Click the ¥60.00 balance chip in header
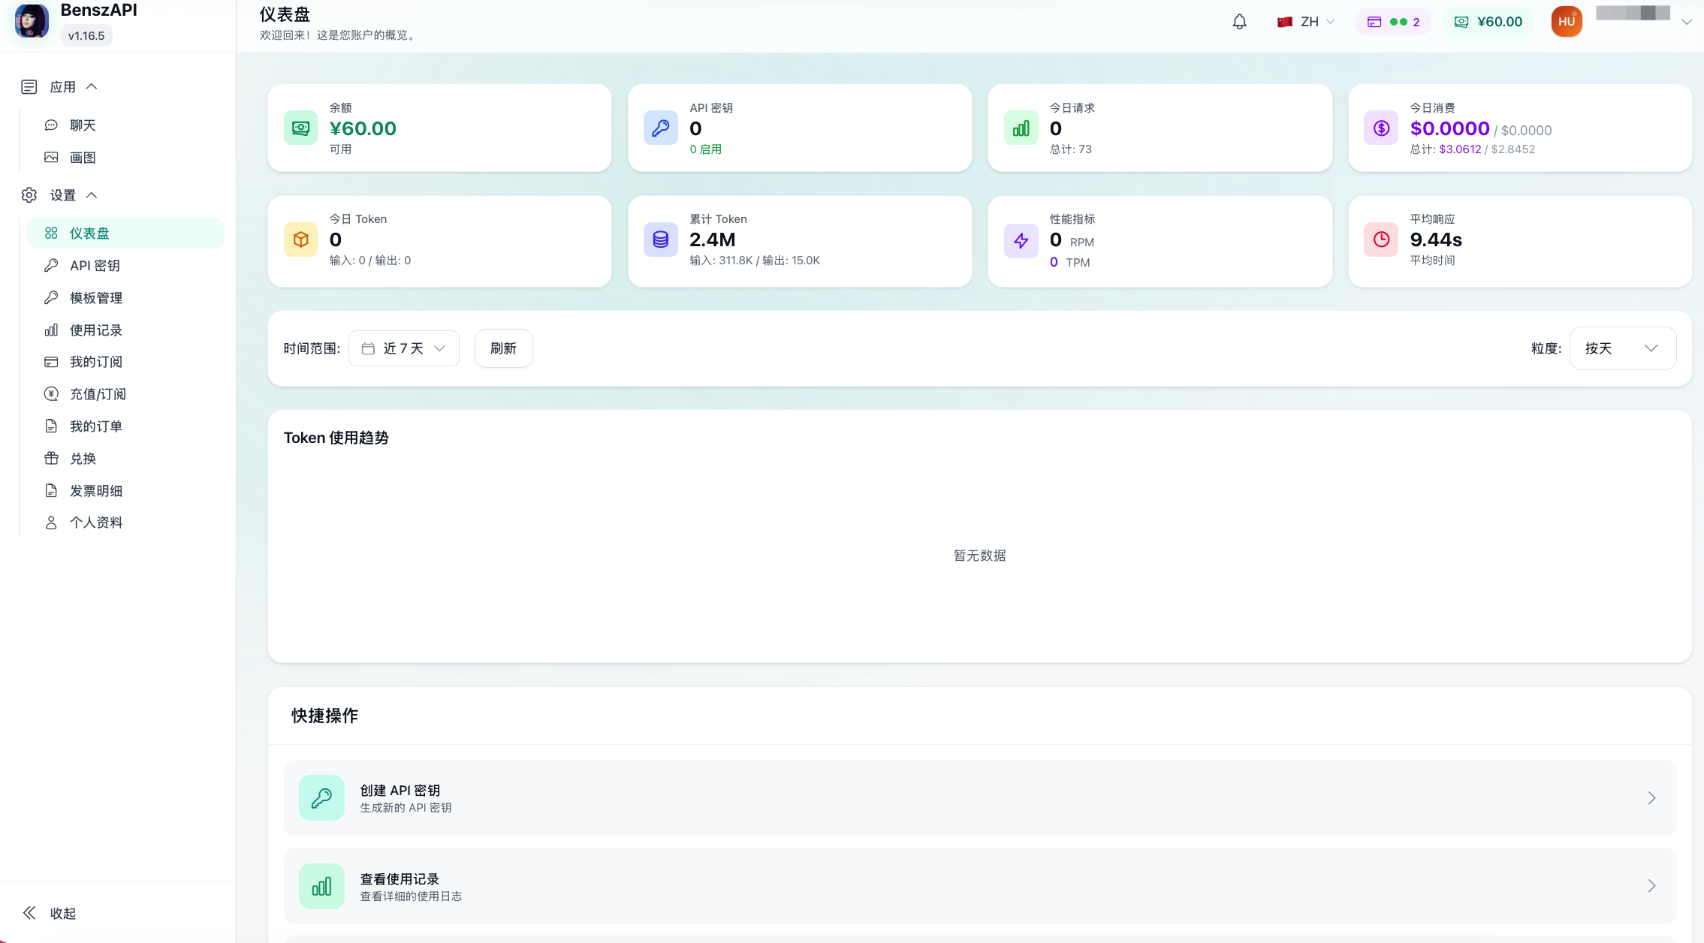Image resolution: width=1704 pixels, height=943 pixels. coord(1488,22)
